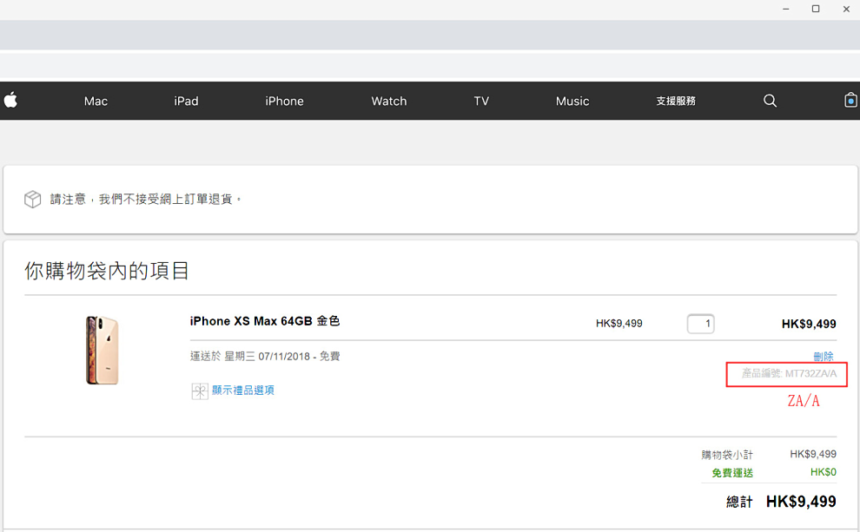
Task: Open the iPhone menu item
Action: click(x=284, y=102)
